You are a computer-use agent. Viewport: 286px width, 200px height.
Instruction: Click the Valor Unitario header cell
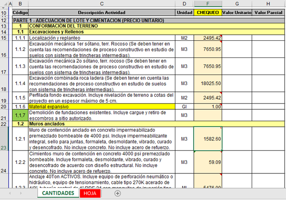(237, 11)
